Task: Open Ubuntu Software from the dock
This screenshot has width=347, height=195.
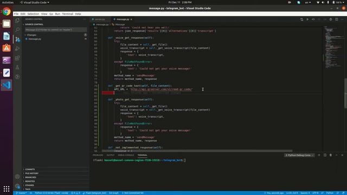Action: pyautogui.click(x=7, y=48)
